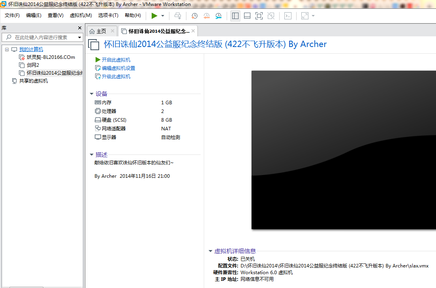Screen dimensions: 436x288
Task: Click the 已关机 status value
Action: point(248,259)
